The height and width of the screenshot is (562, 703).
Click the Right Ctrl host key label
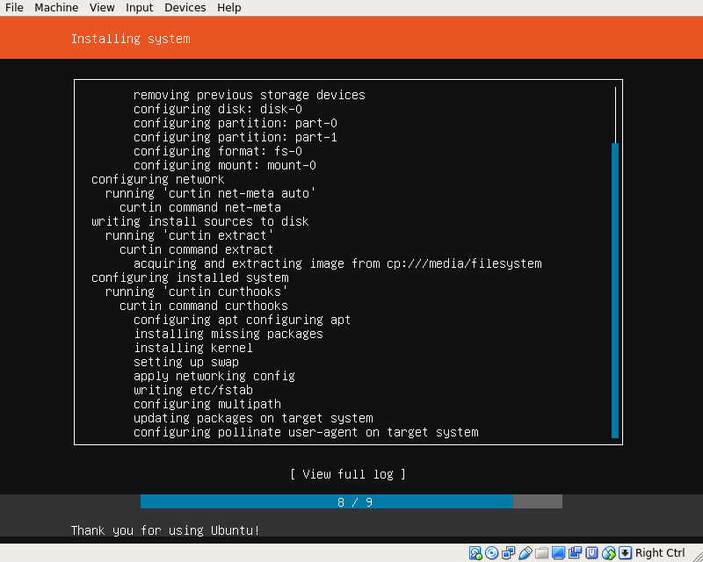pyautogui.click(x=659, y=553)
